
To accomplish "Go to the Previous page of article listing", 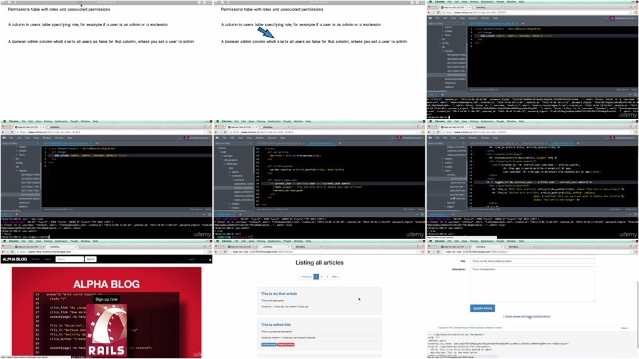I will click(305, 277).
